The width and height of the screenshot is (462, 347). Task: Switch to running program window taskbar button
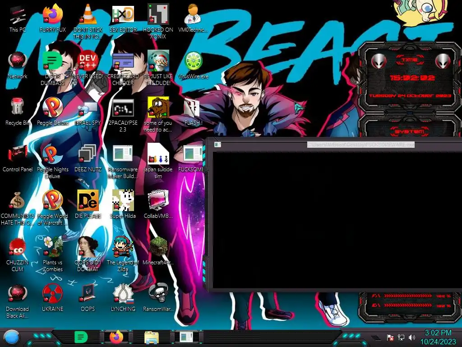coord(186,337)
